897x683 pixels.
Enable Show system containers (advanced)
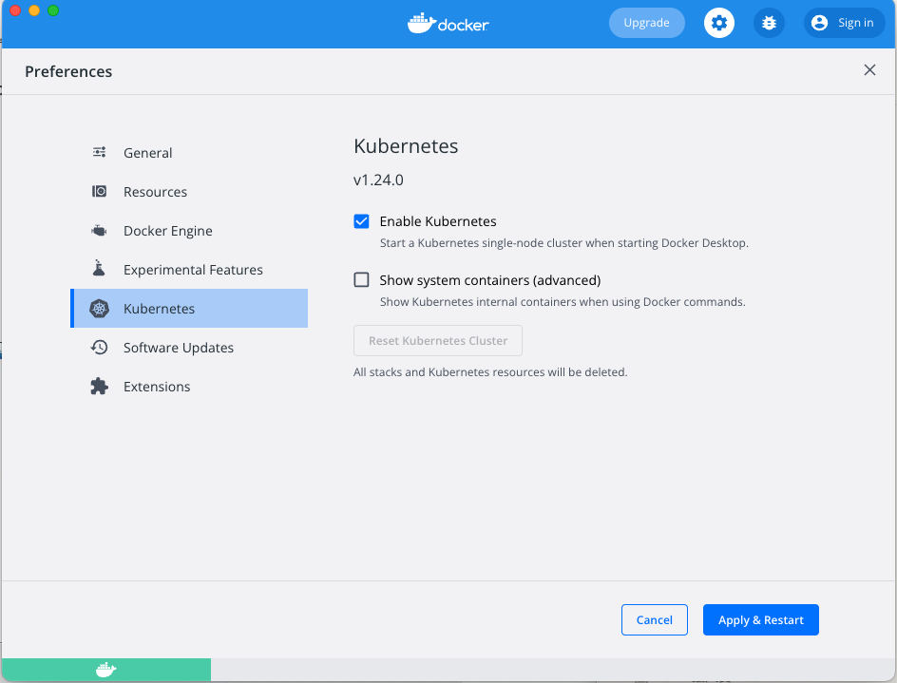361,279
